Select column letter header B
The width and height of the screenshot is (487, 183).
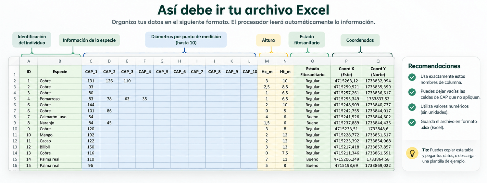[x=60, y=61]
